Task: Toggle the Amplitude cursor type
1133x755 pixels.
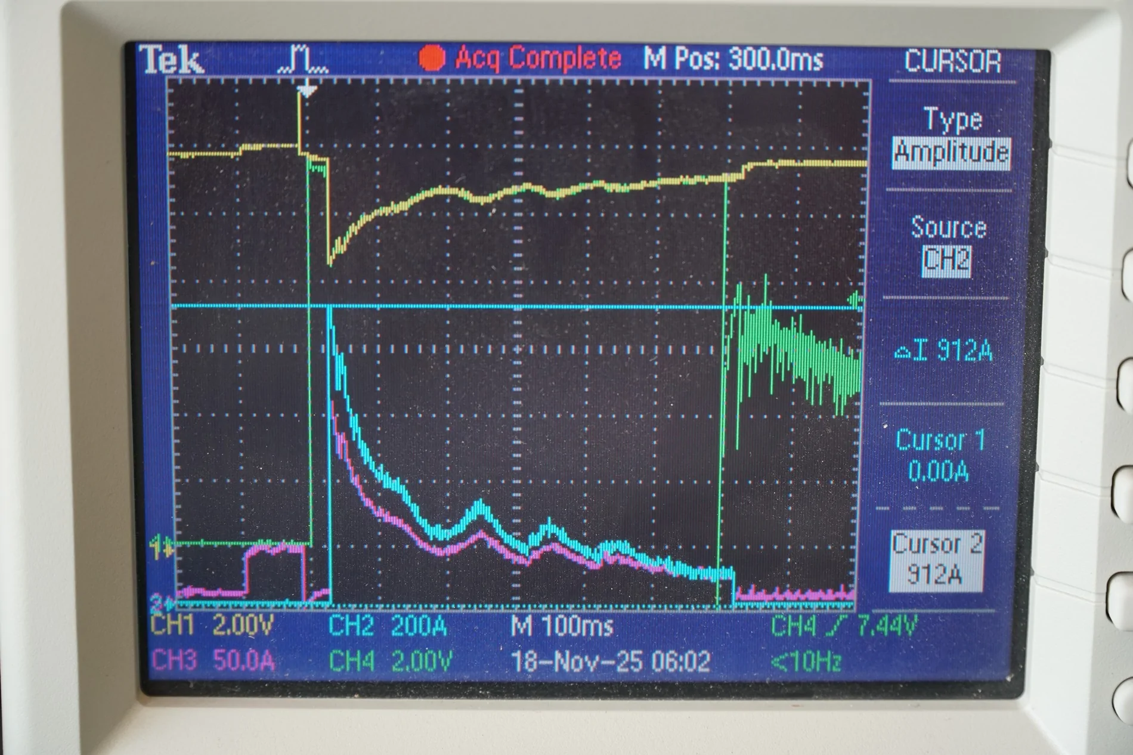Action: (952, 153)
